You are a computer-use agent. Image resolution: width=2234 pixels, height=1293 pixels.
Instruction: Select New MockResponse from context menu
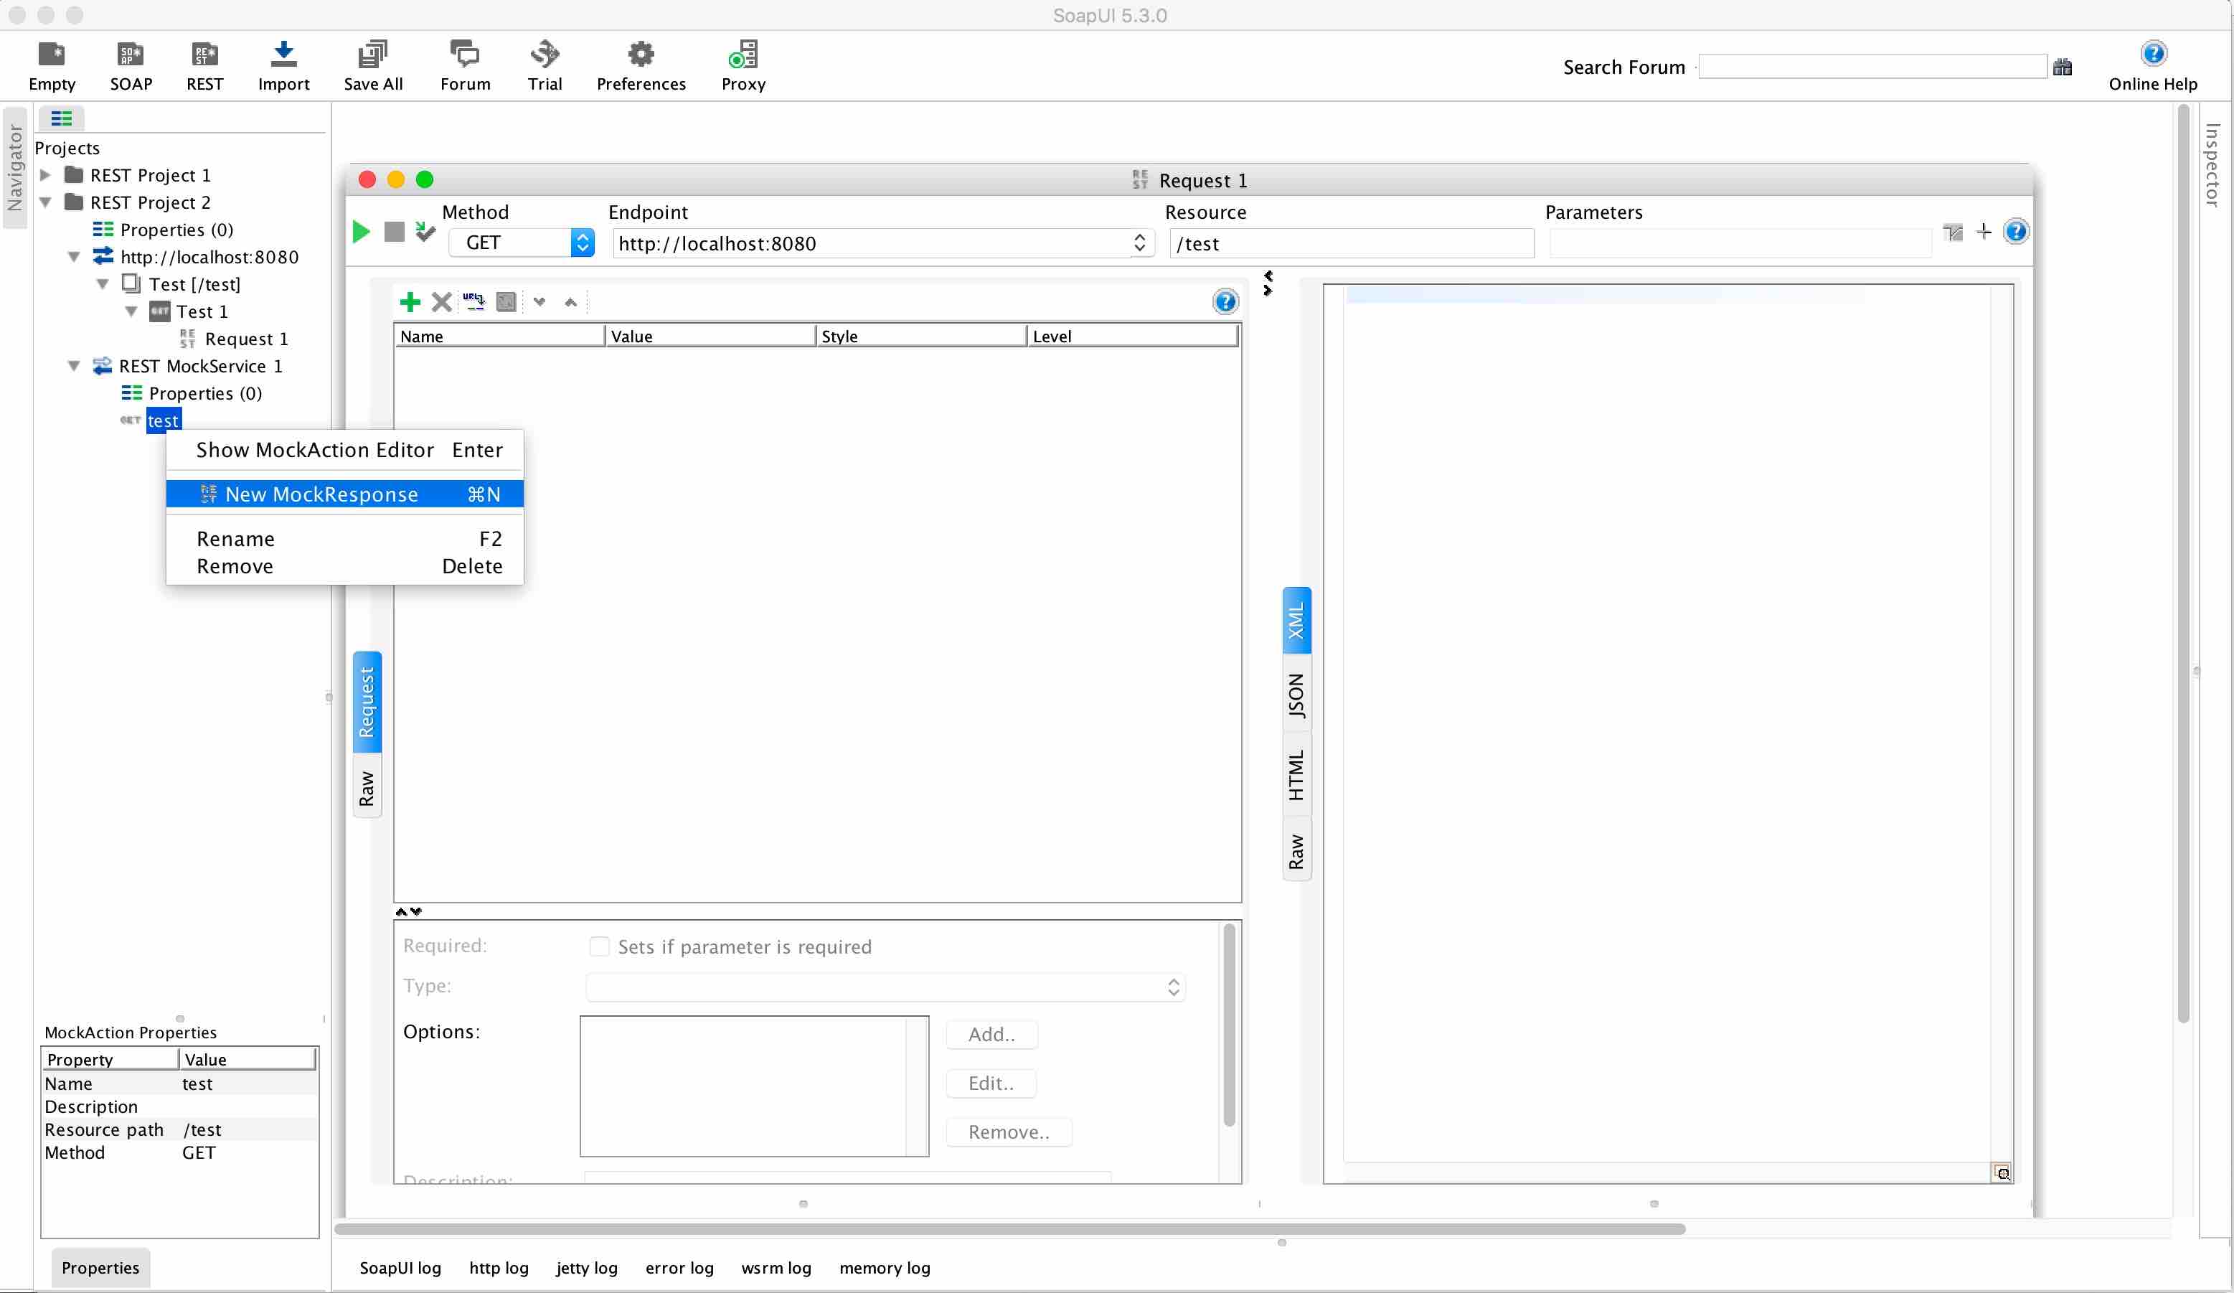[x=321, y=492]
